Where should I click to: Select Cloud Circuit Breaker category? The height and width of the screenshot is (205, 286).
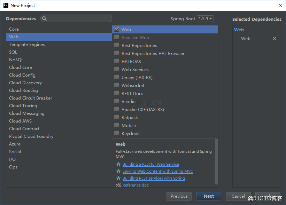click(x=59, y=98)
